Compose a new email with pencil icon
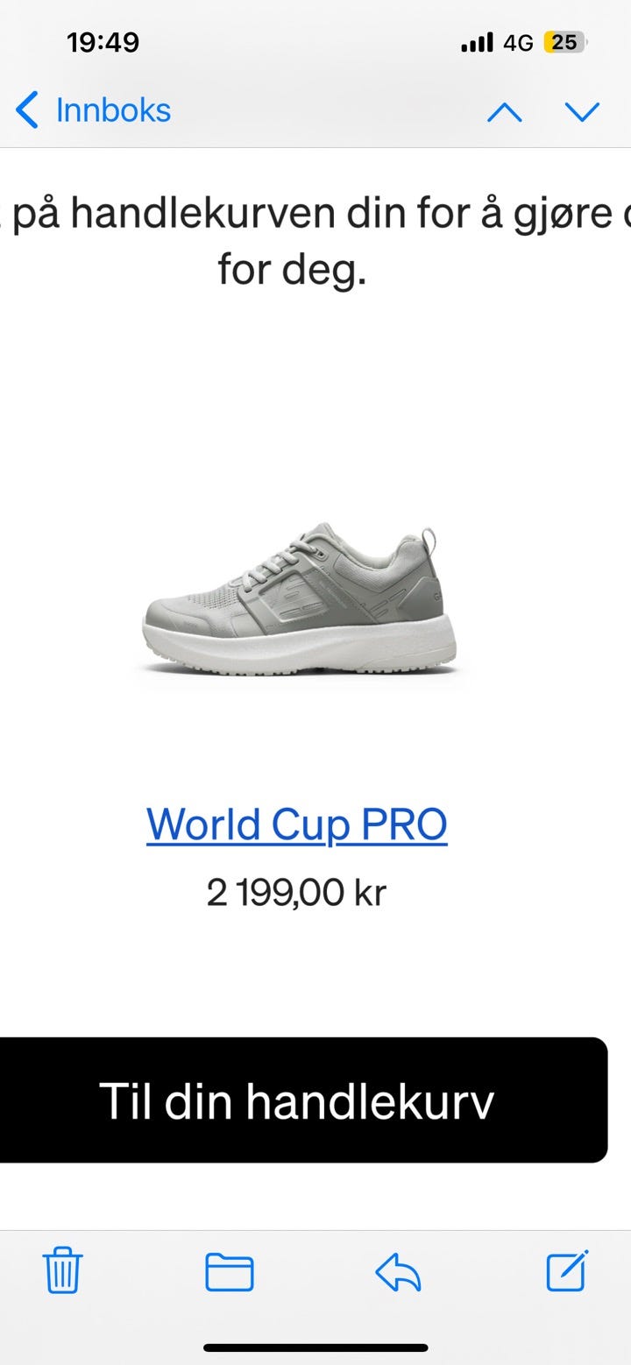The width and height of the screenshot is (631, 1365). (567, 1270)
